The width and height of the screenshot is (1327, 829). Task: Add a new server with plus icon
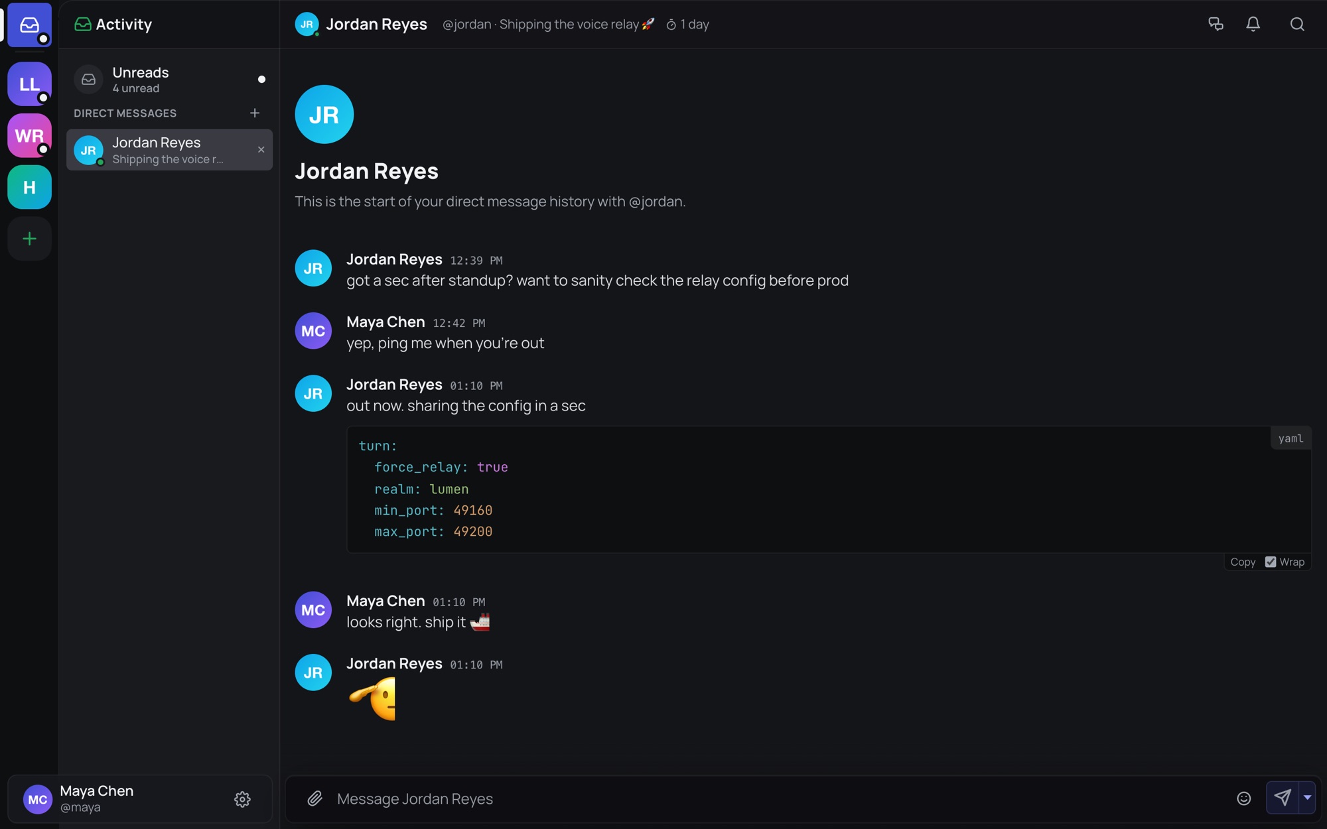(x=29, y=239)
